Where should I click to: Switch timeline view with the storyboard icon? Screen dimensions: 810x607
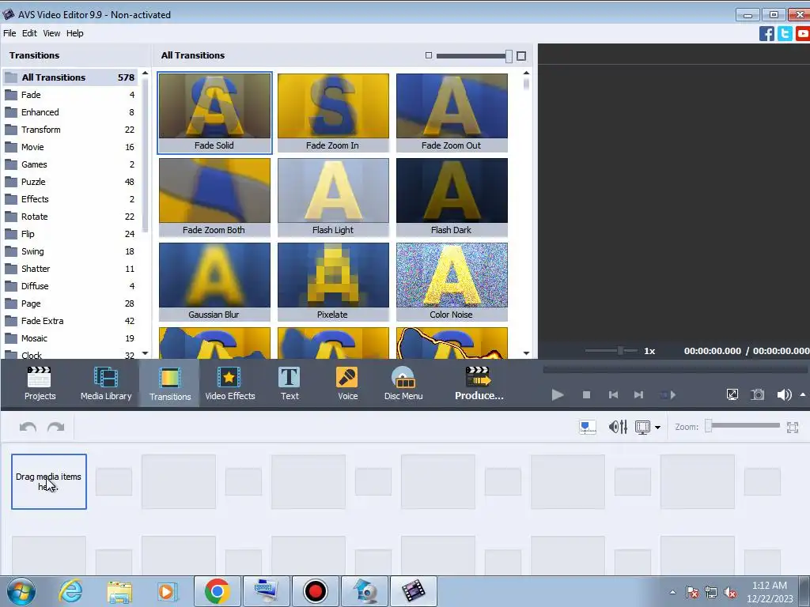588,427
